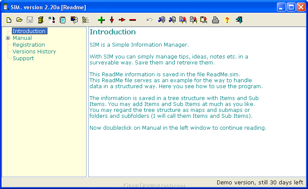Select Registration in the tree
The height and width of the screenshot is (189, 308).
(x=29, y=45)
